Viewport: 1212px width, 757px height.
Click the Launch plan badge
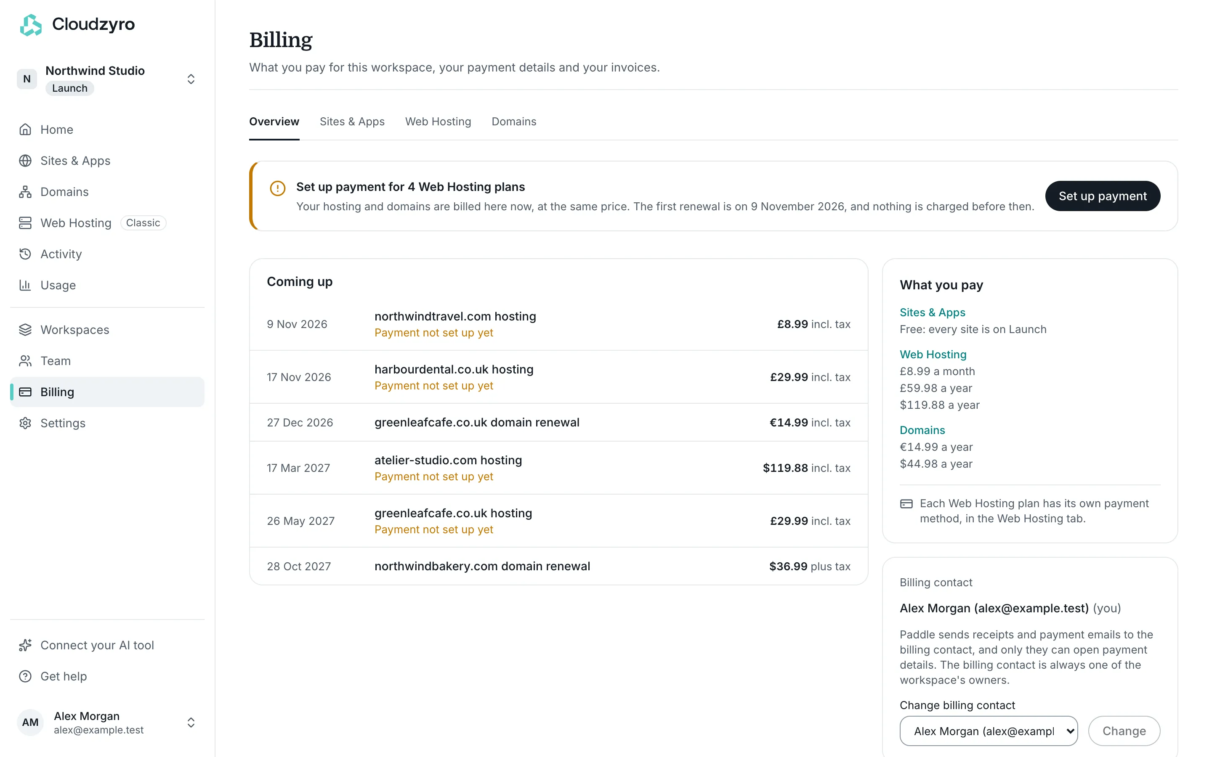point(69,88)
